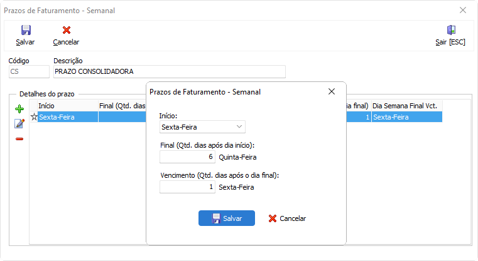
Task: Click the red X Cancelar toolbar icon
Action: 67,30
